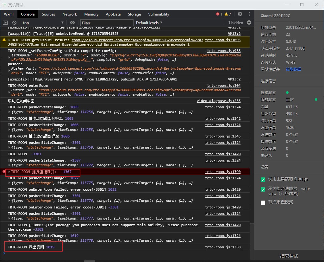Click the console Filter input field
This screenshot has width=324, height=262.
tap(107, 22)
